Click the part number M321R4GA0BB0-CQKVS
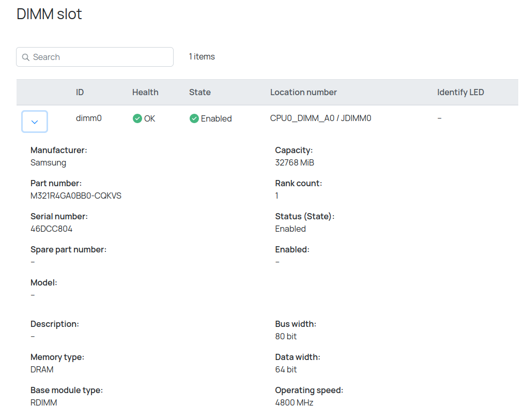Screen dimensions: 525x420 coord(76,196)
